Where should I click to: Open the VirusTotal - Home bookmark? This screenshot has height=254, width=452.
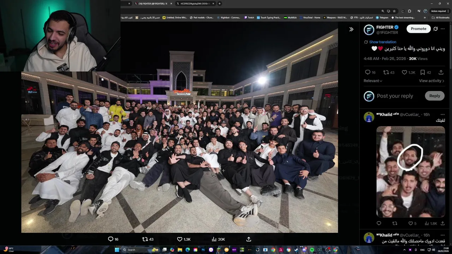tap(310, 18)
